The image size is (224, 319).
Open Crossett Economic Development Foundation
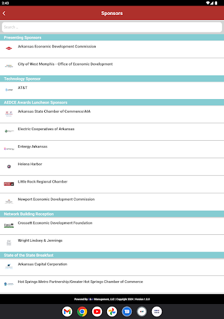(x=112, y=226)
